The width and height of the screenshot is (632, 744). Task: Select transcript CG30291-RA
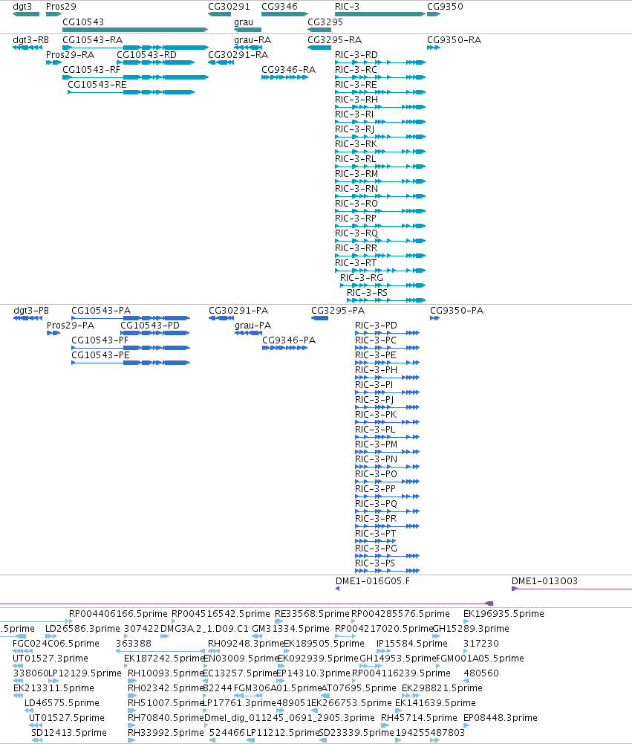221,62
